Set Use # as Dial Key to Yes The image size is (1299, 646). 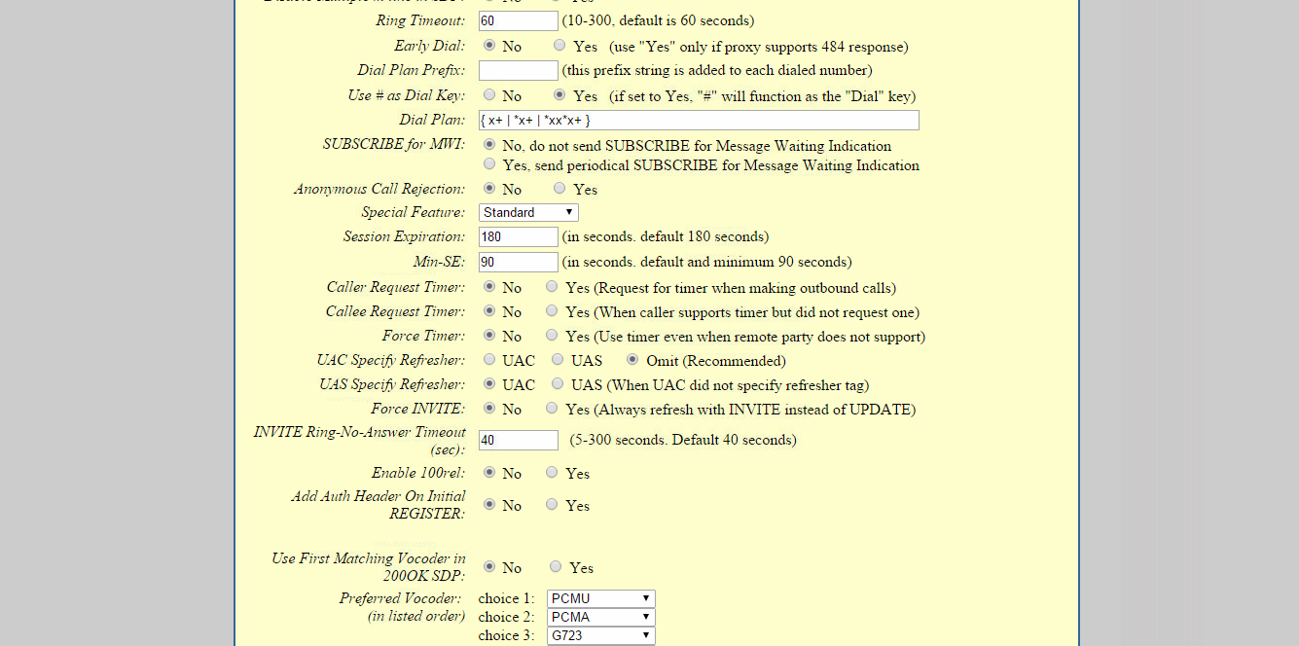pyautogui.click(x=559, y=94)
